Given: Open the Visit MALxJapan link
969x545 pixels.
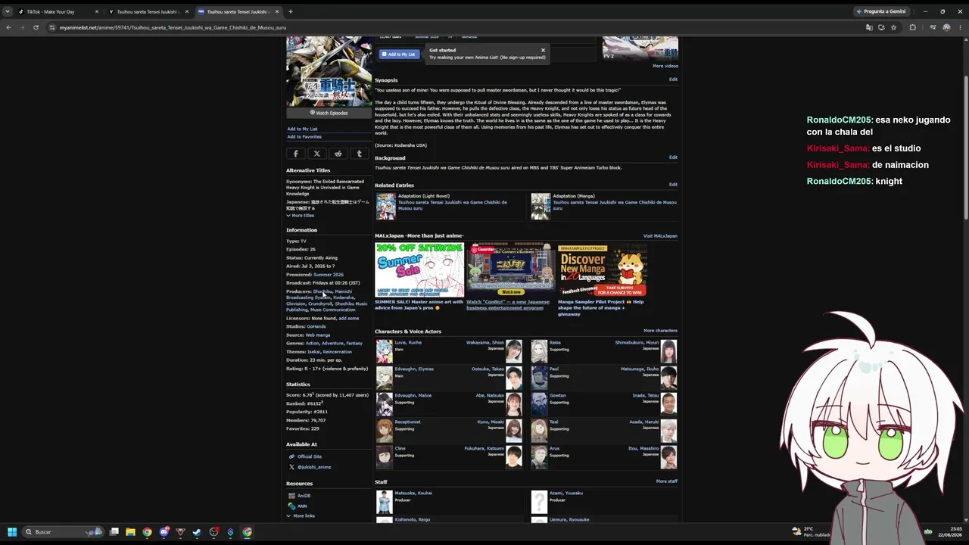Looking at the screenshot, I should pyautogui.click(x=660, y=236).
